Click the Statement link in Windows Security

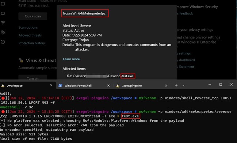tap(186, 67)
